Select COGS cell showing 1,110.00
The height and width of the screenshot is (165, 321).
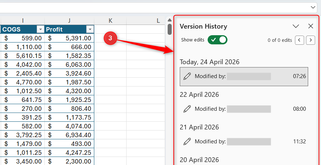[23, 47]
